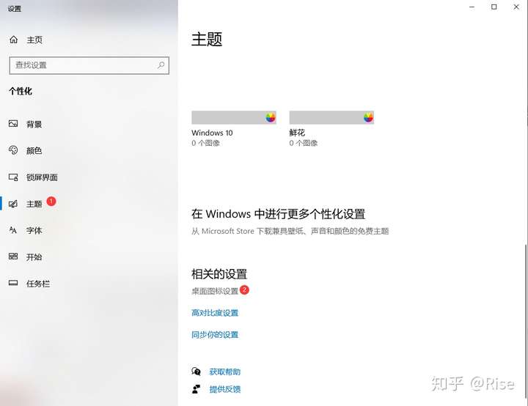Select the Windows 10 theme thumbnail
Image resolution: width=528 pixels, height=406 pixels.
(234, 117)
